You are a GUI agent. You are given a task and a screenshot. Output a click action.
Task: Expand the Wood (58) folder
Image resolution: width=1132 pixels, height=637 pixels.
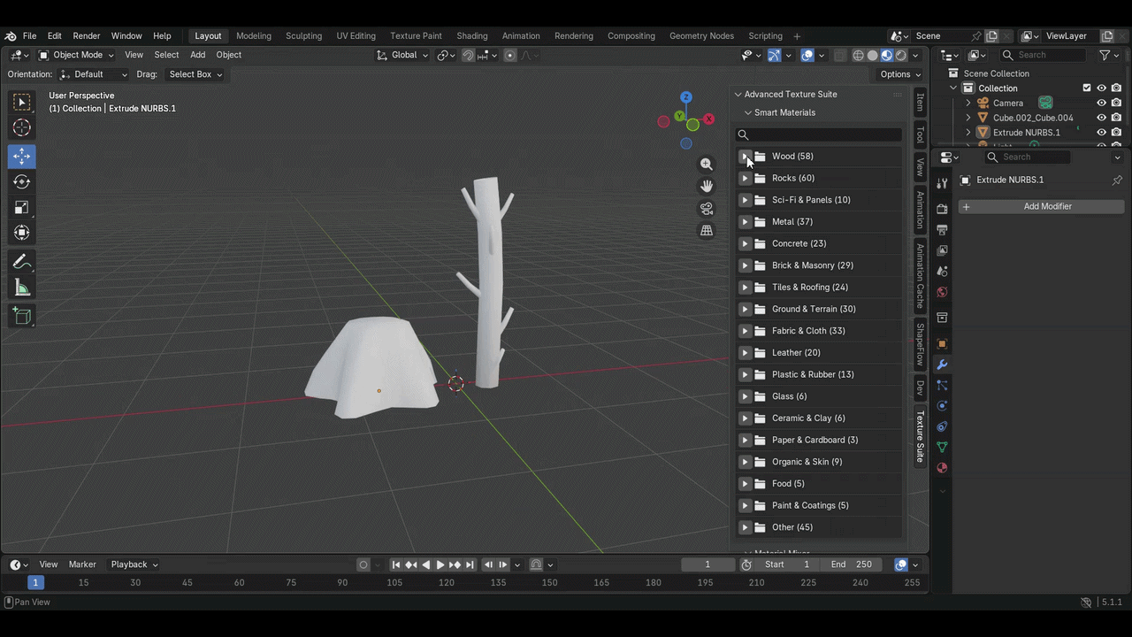click(745, 156)
